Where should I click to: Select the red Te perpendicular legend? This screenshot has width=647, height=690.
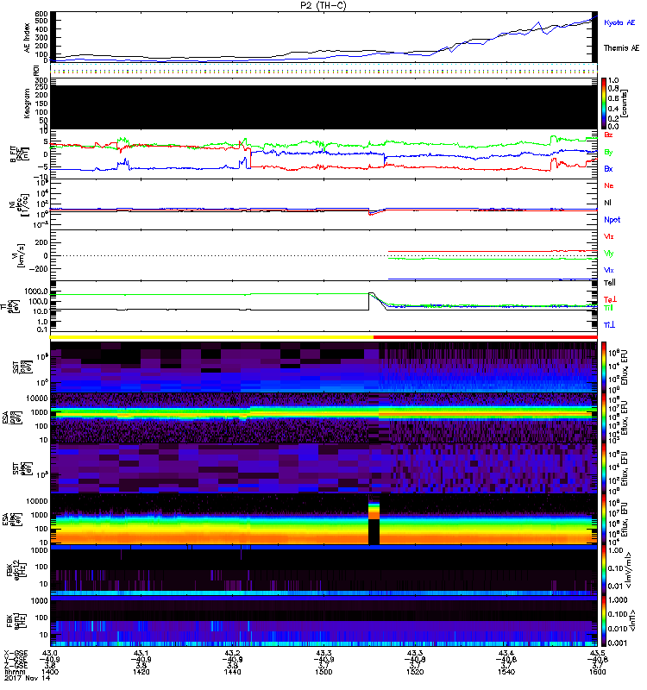[610, 299]
